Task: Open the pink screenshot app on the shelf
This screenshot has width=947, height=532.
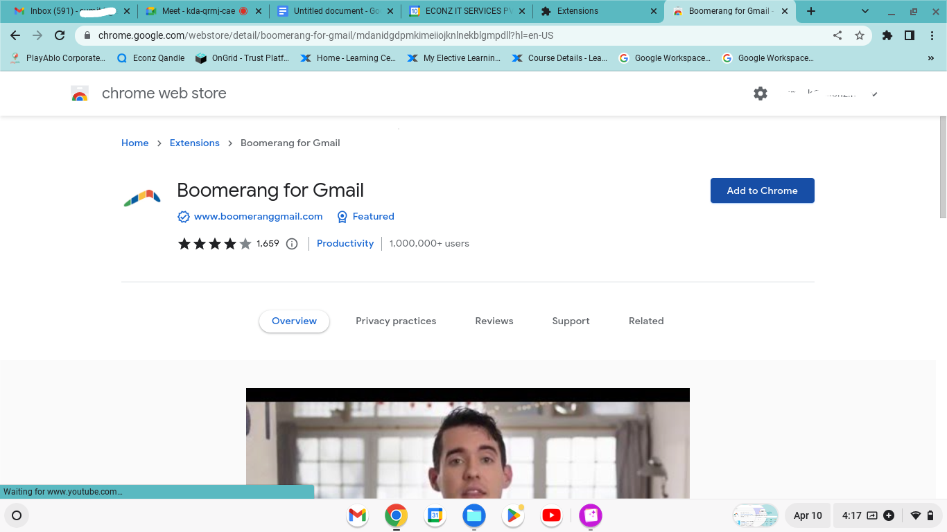Action: pyautogui.click(x=591, y=515)
